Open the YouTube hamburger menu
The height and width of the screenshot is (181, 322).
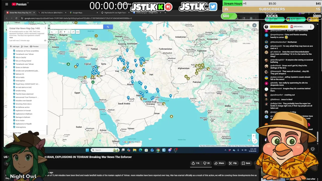pos(7,4)
